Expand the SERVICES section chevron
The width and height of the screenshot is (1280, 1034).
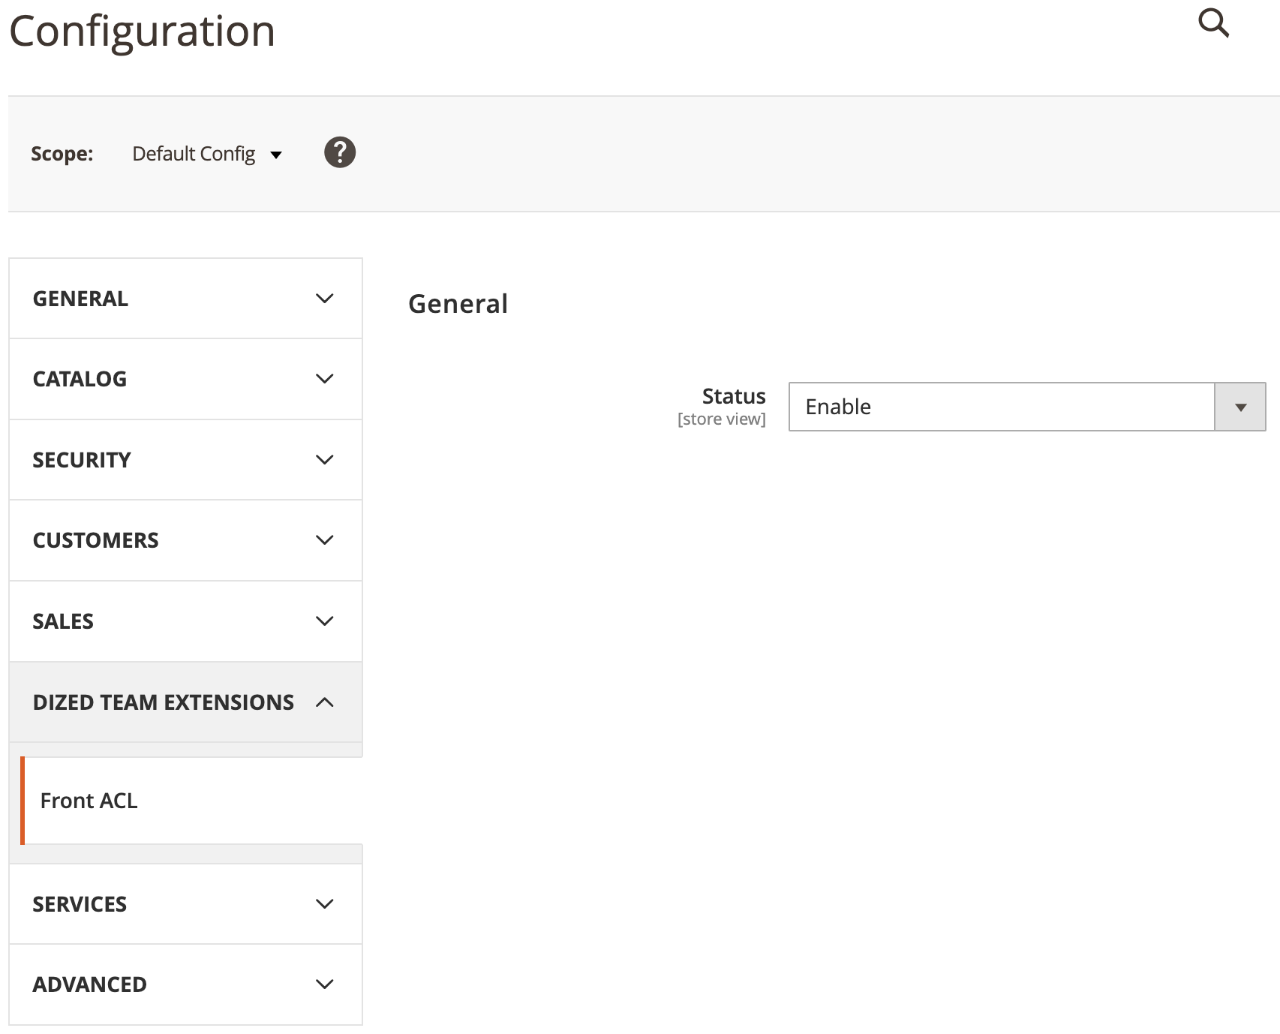click(x=324, y=904)
